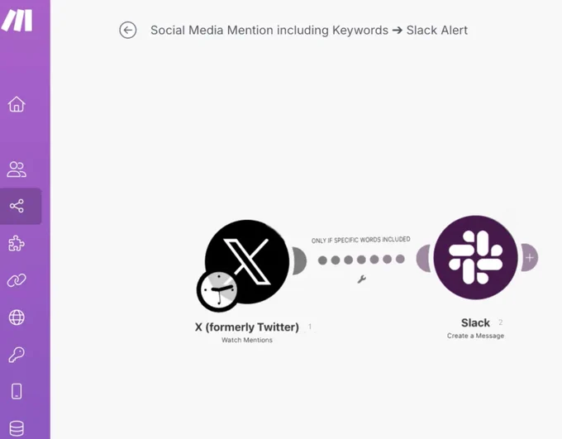Go back using the circled arrow button
The width and height of the screenshot is (562, 439).
128,30
